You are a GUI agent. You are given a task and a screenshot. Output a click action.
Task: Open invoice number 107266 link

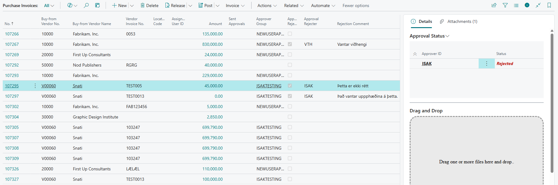click(12, 34)
